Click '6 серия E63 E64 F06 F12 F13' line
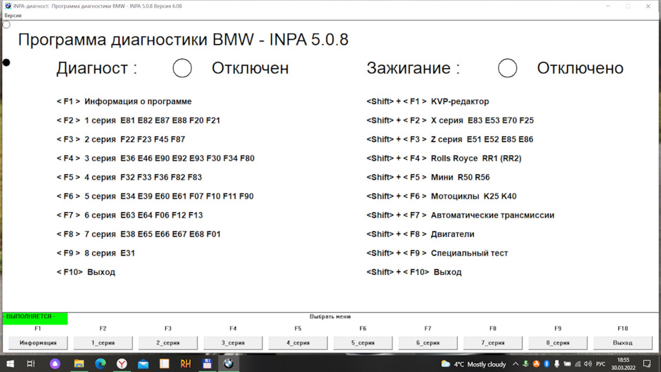The height and width of the screenshot is (372, 661). click(129, 216)
